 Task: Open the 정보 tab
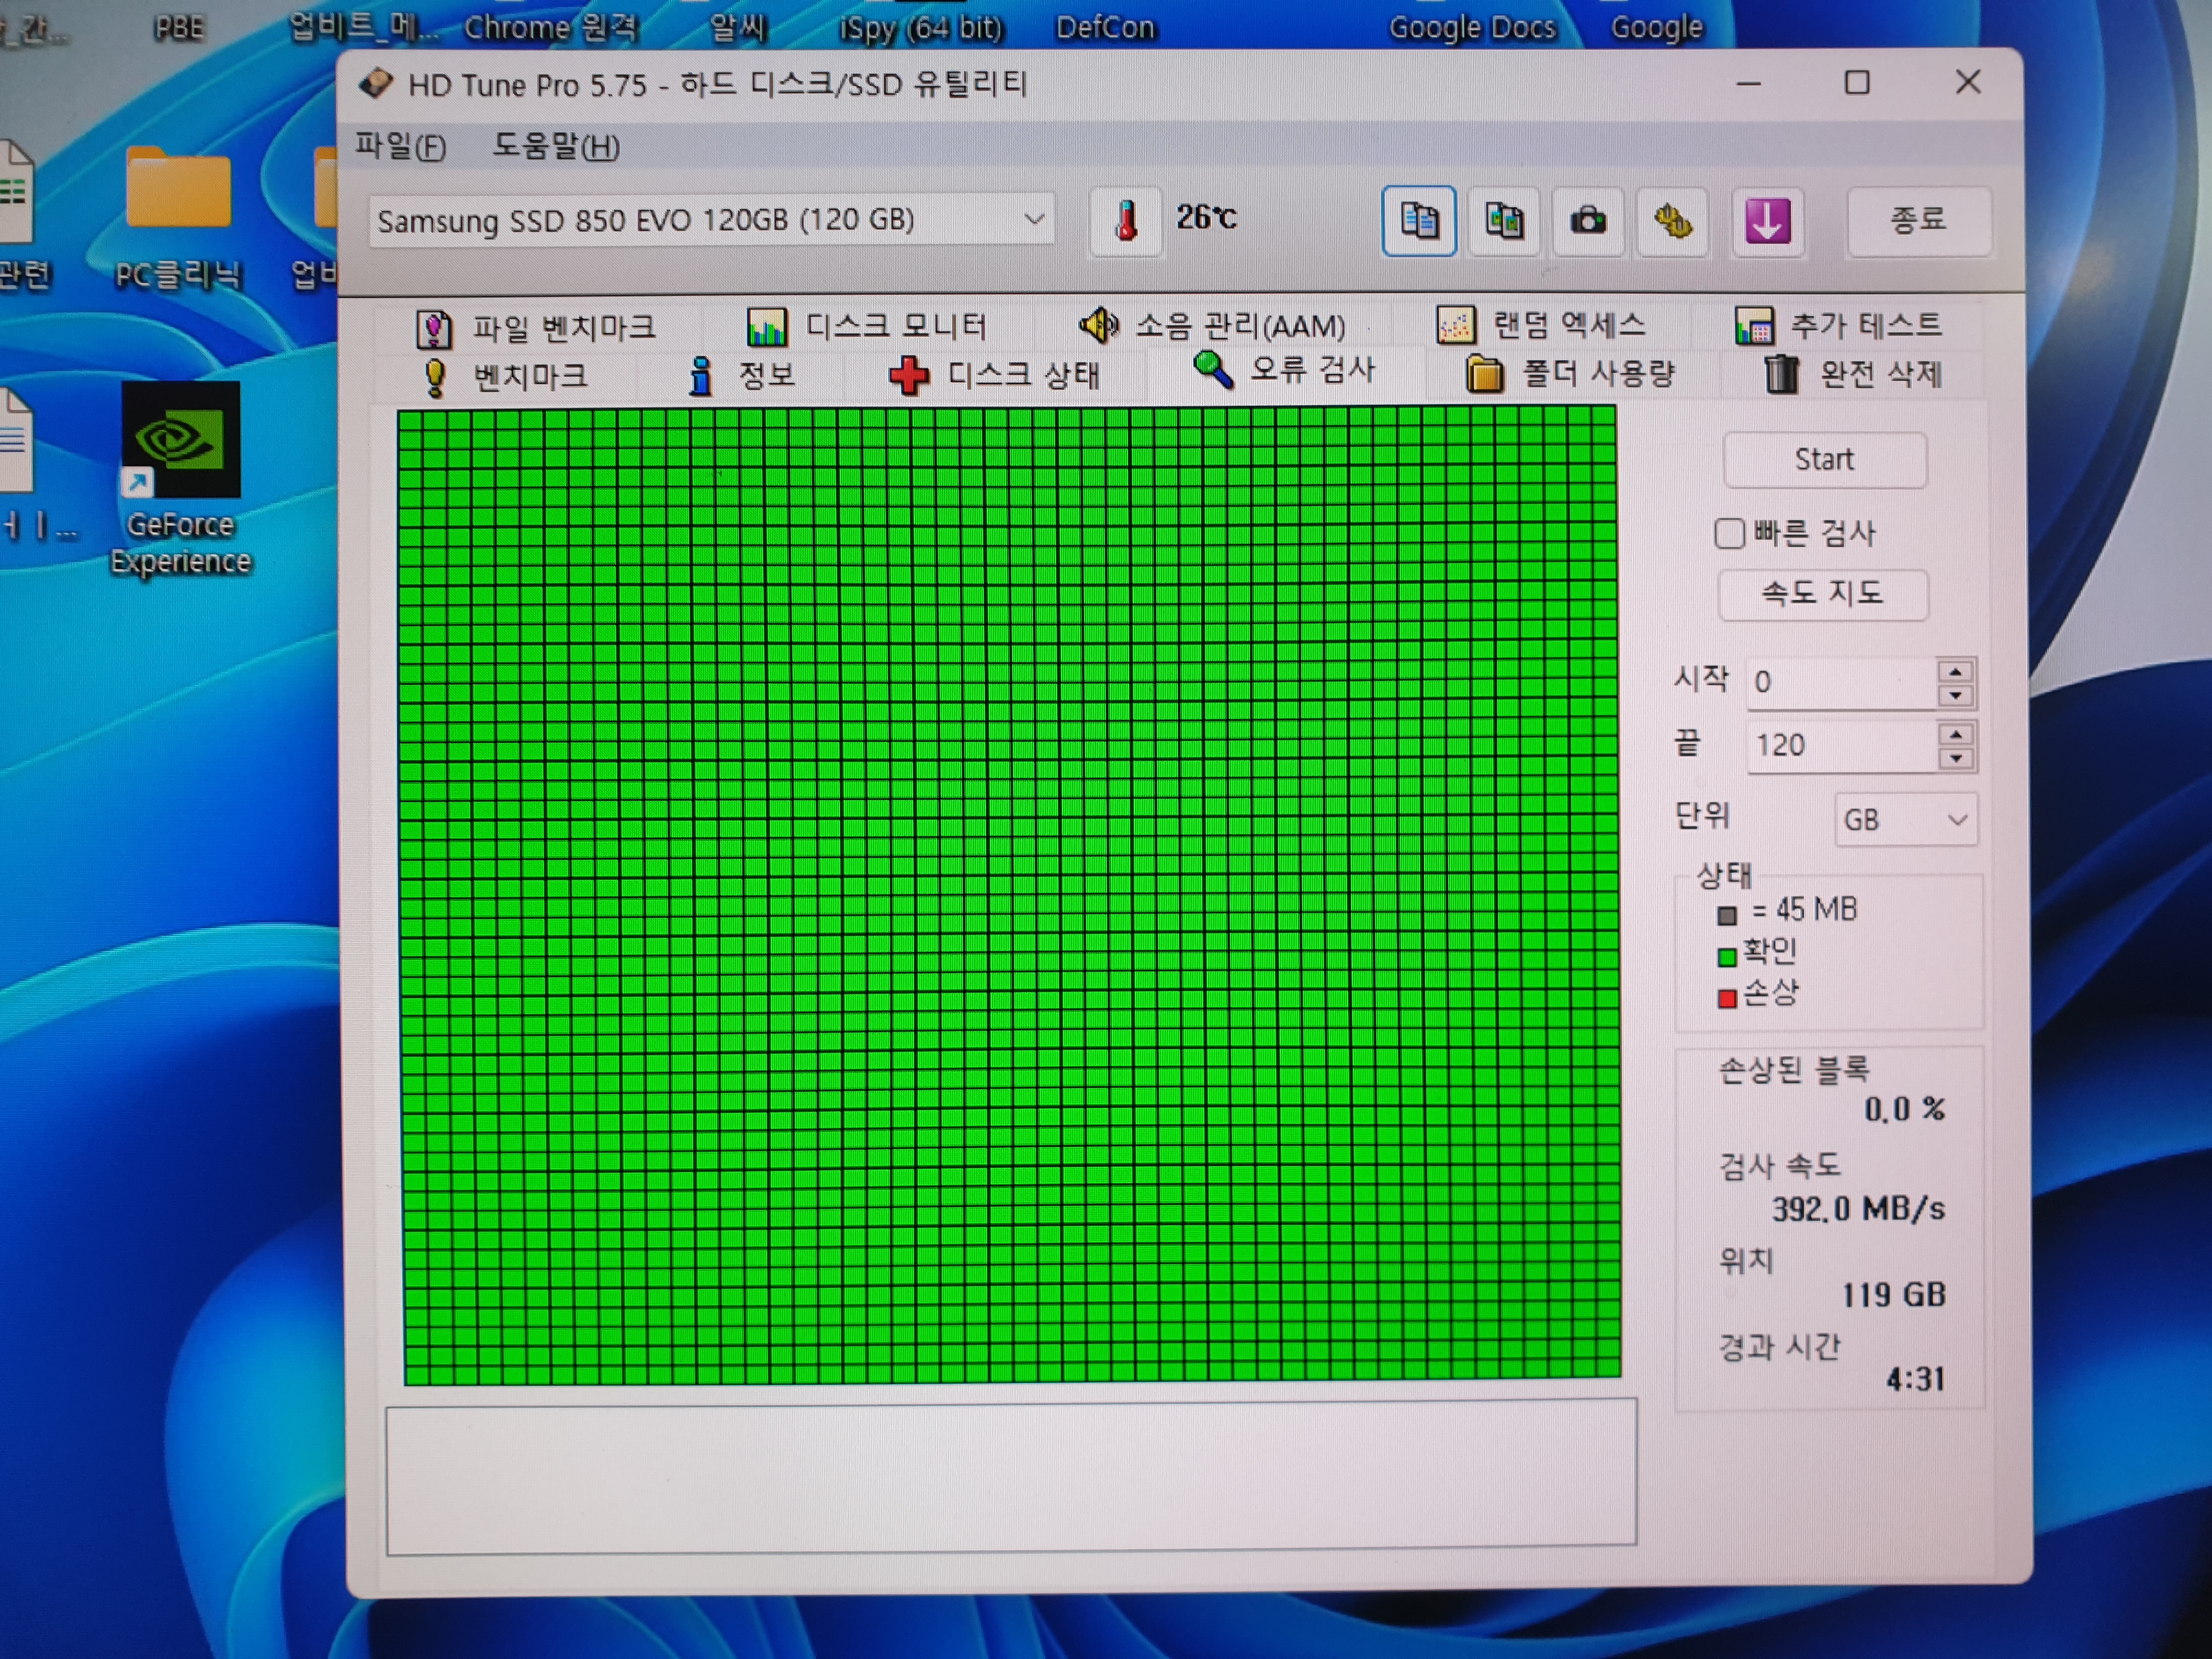click(741, 376)
